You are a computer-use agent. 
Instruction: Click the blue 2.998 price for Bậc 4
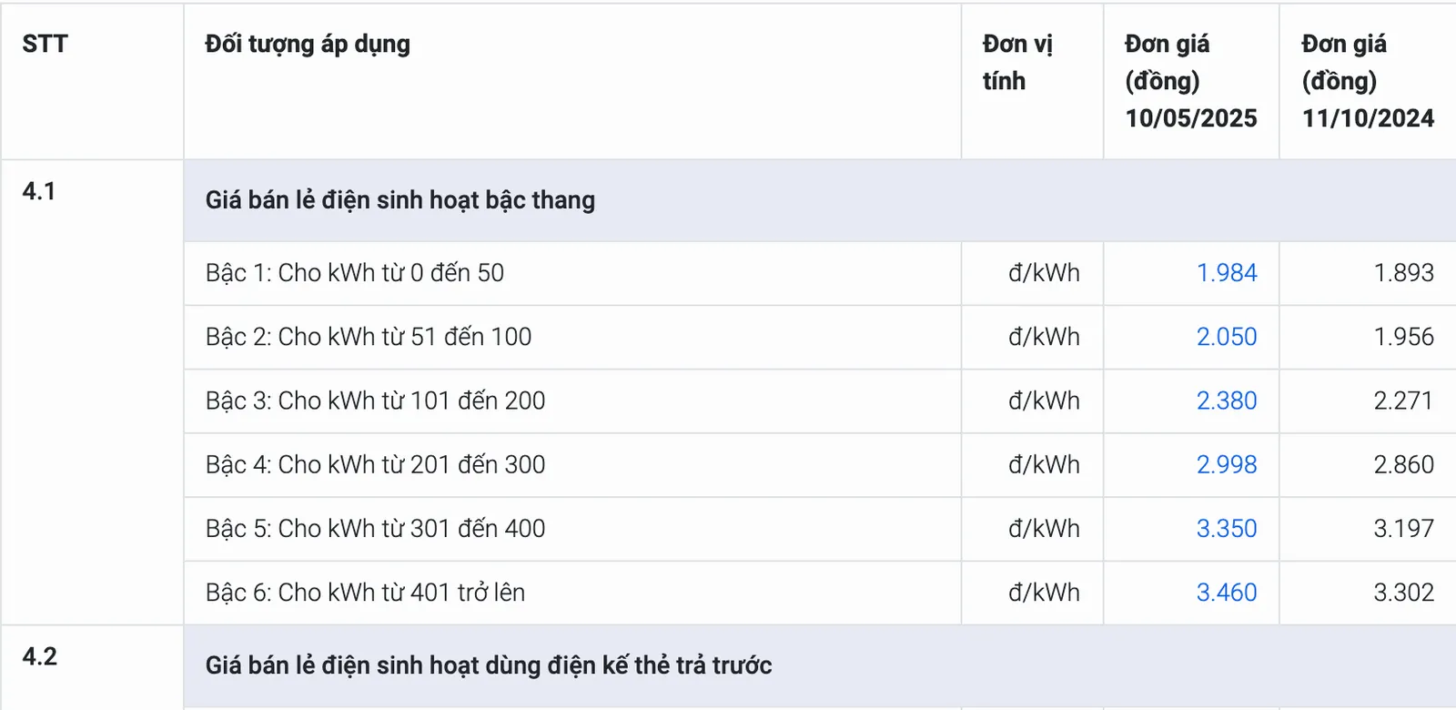[x=1226, y=464]
